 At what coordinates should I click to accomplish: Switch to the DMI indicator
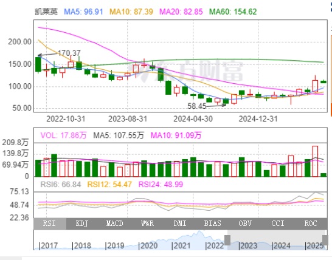180,224
